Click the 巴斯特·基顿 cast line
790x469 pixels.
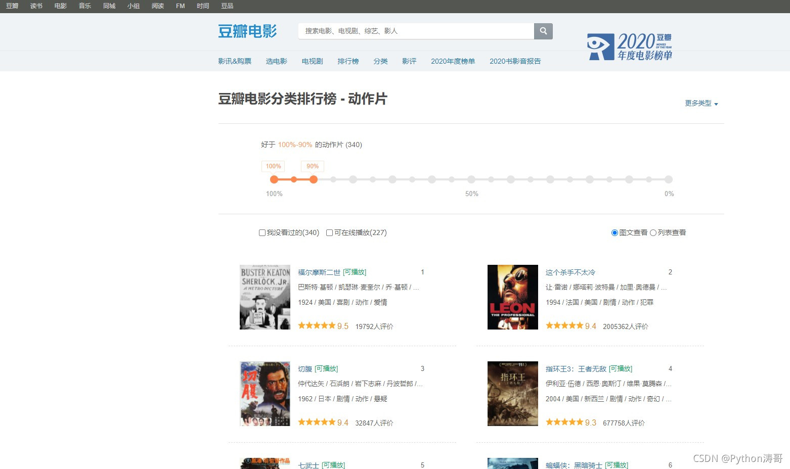tap(359, 287)
